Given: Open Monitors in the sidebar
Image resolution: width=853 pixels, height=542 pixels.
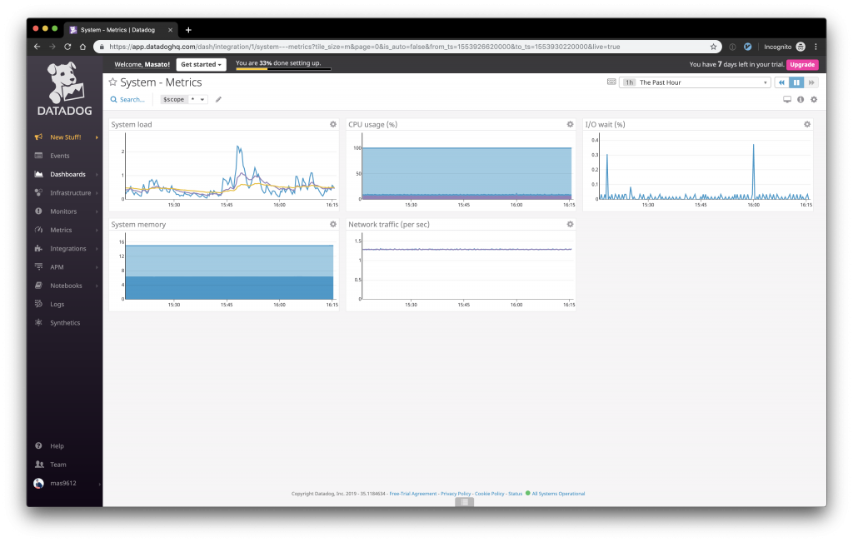Looking at the screenshot, I should click(x=63, y=211).
